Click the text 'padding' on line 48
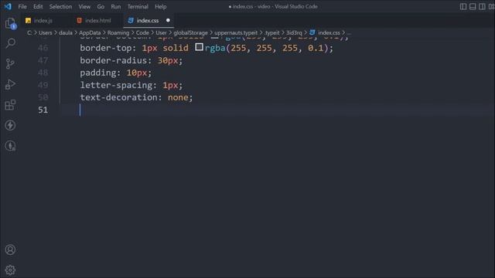This screenshot has height=278, width=495. point(98,73)
